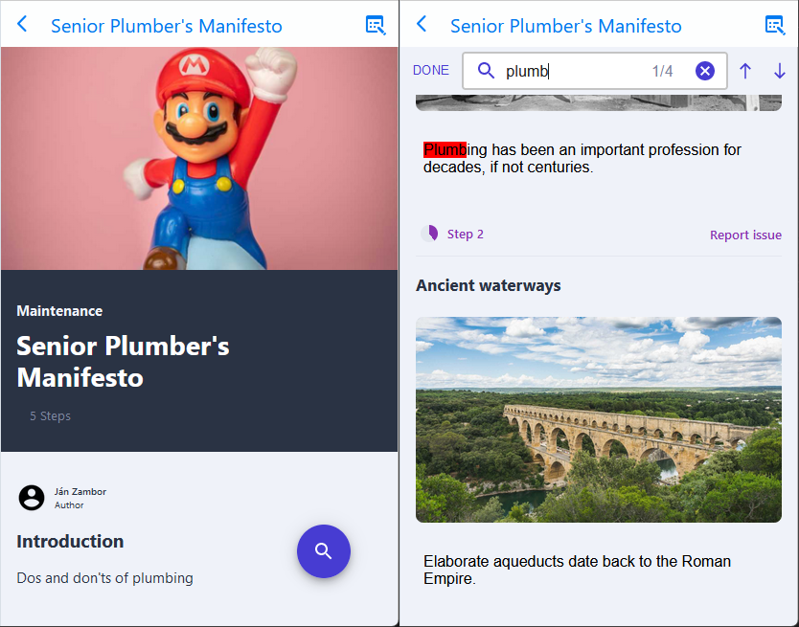Click the Maintenance category label
Screen dimensions: 799x627
pos(59,311)
